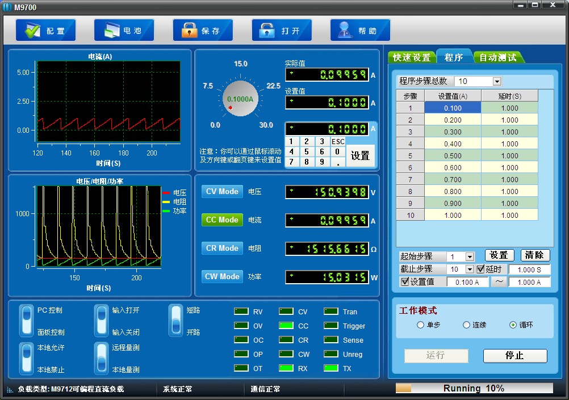Image resolution: width=569 pixels, height=400 pixels.
Task: Click the OT status indicator LED
Action: [241, 368]
